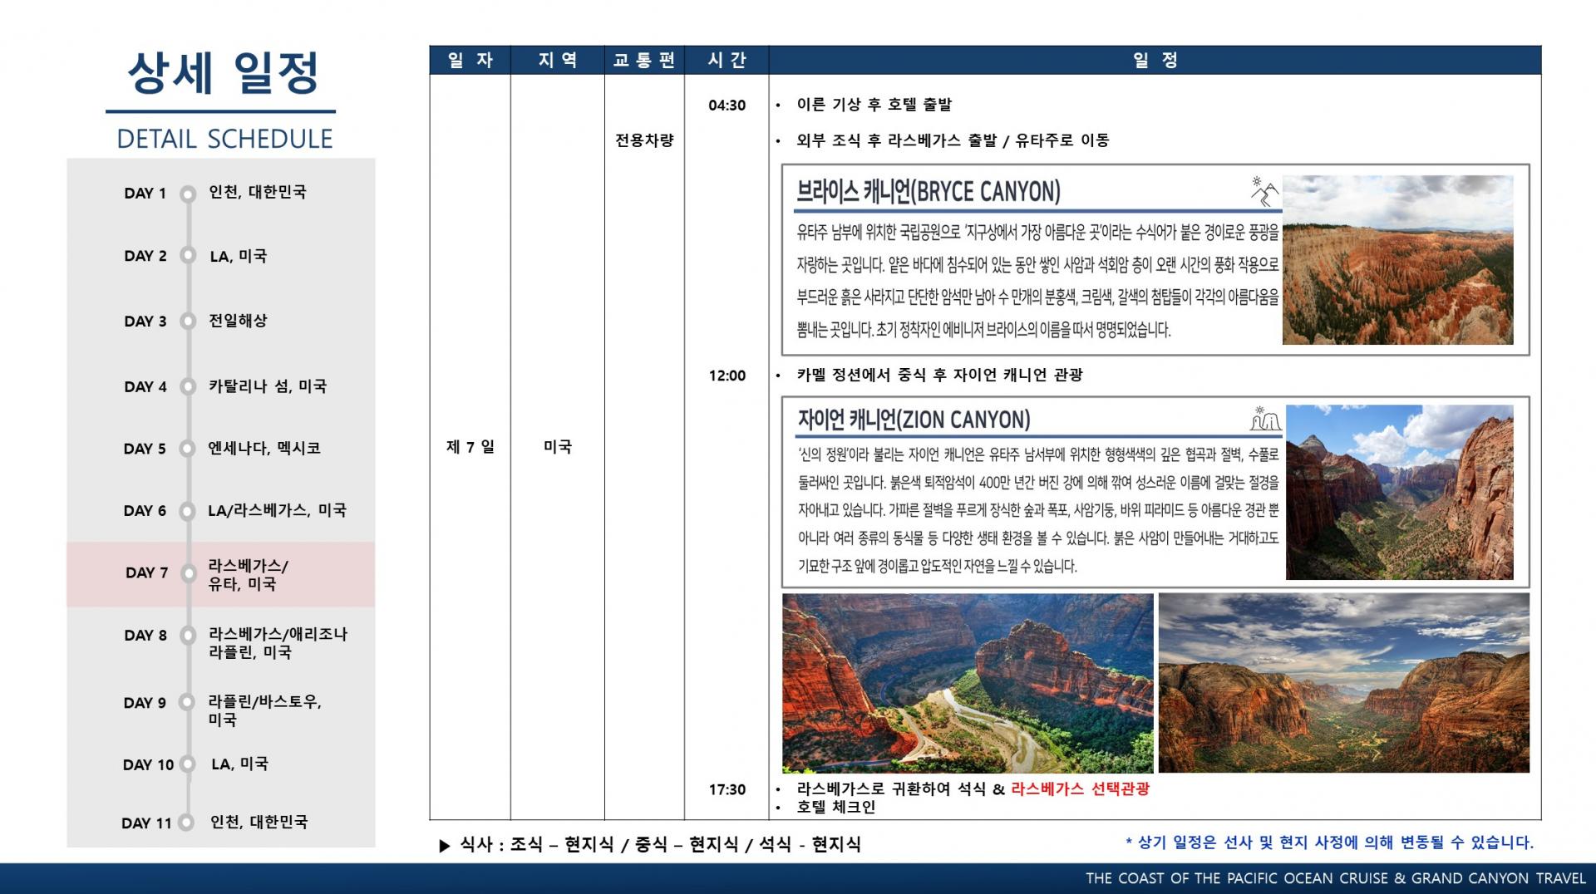Click the LA/라스베가스, 미국 entry
1596x894 pixels.
click(x=277, y=511)
